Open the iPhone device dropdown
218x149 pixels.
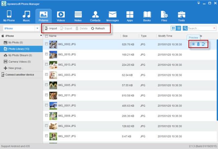click(37, 29)
